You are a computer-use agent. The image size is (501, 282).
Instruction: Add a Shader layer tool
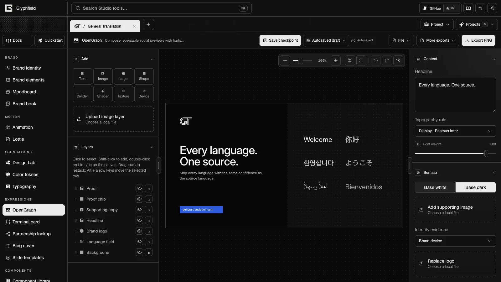(103, 94)
